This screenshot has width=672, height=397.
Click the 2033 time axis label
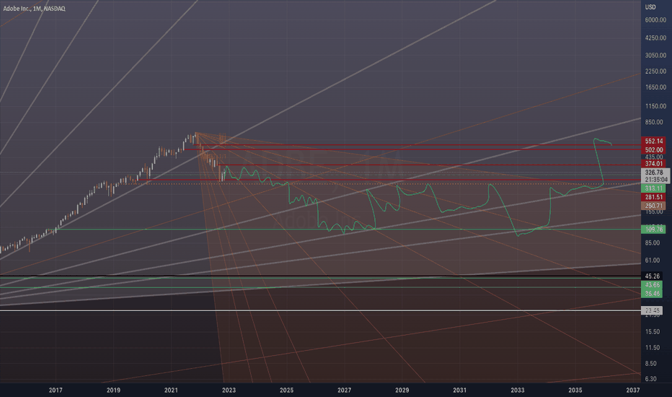[x=517, y=390]
